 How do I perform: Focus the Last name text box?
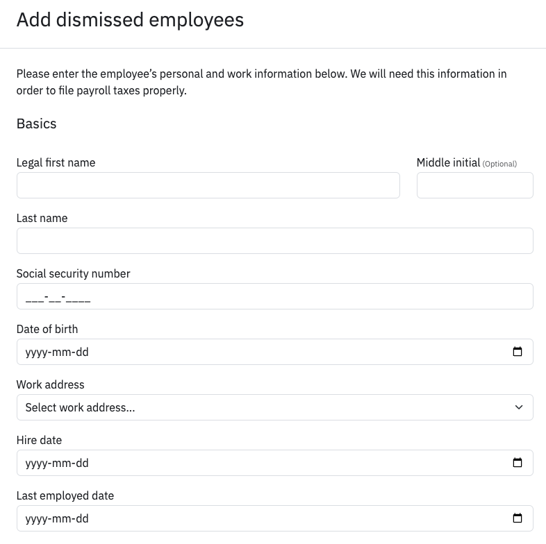pos(274,241)
